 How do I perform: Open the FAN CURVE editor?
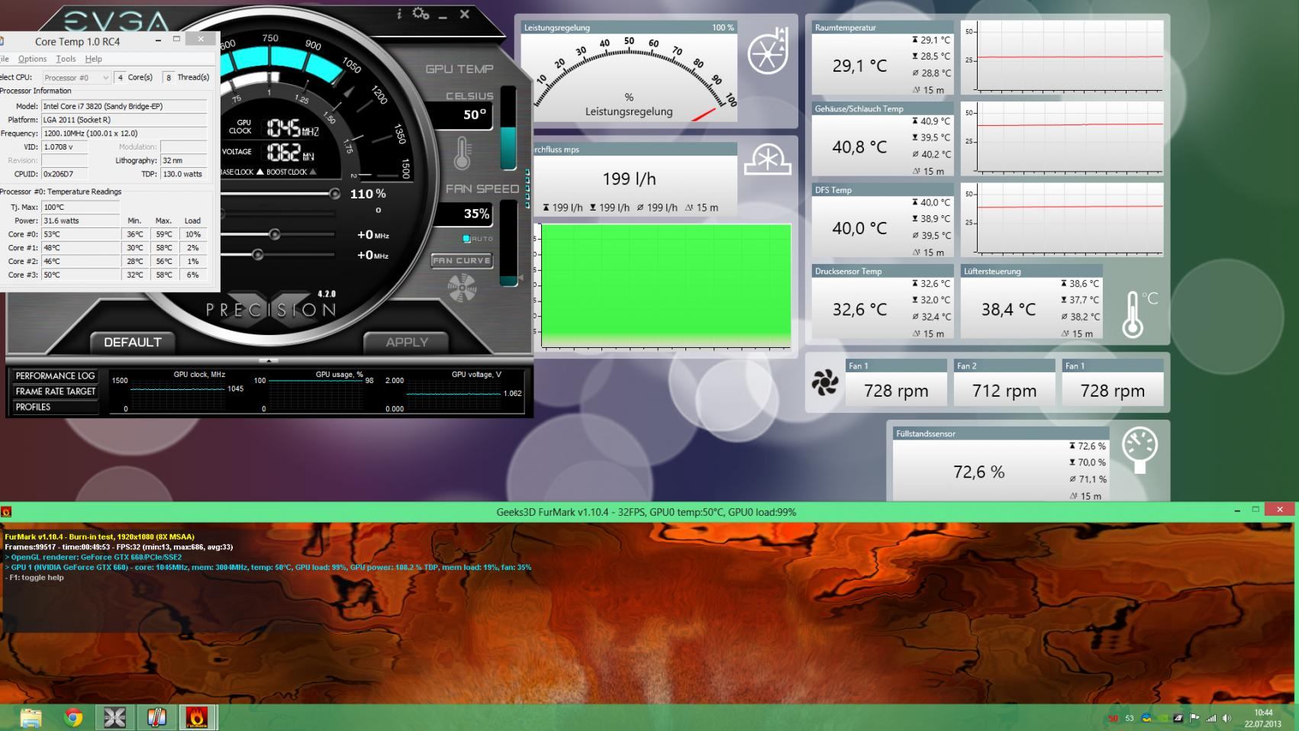[462, 260]
